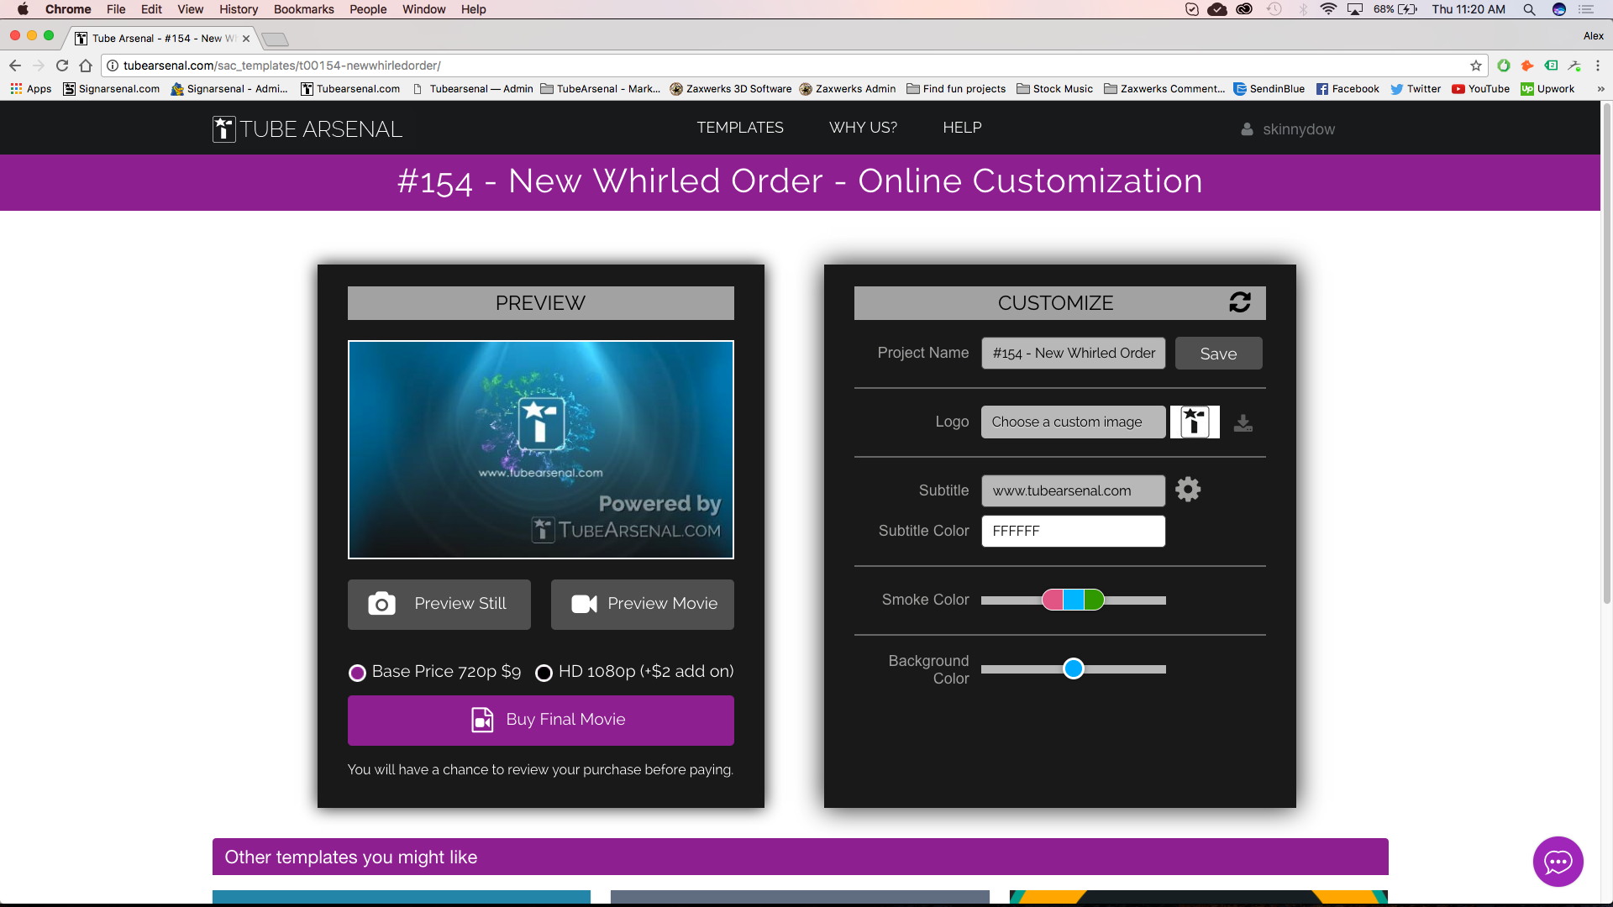Click the skinnydow user account icon

[1248, 129]
